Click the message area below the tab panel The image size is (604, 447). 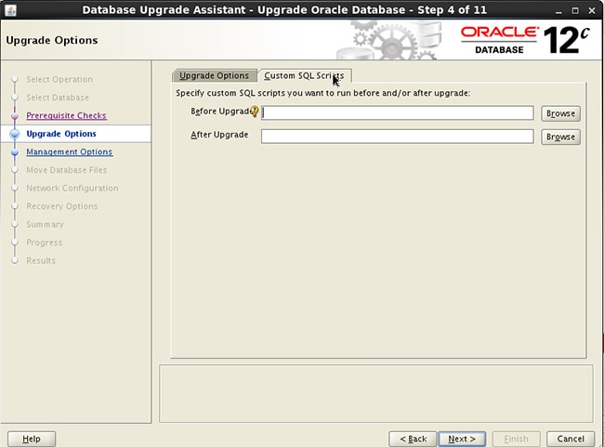click(x=376, y=393)
